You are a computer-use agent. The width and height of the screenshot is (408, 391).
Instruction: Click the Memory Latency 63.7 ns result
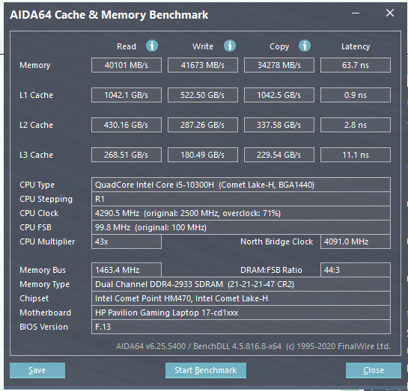click(x=356, y=65)
